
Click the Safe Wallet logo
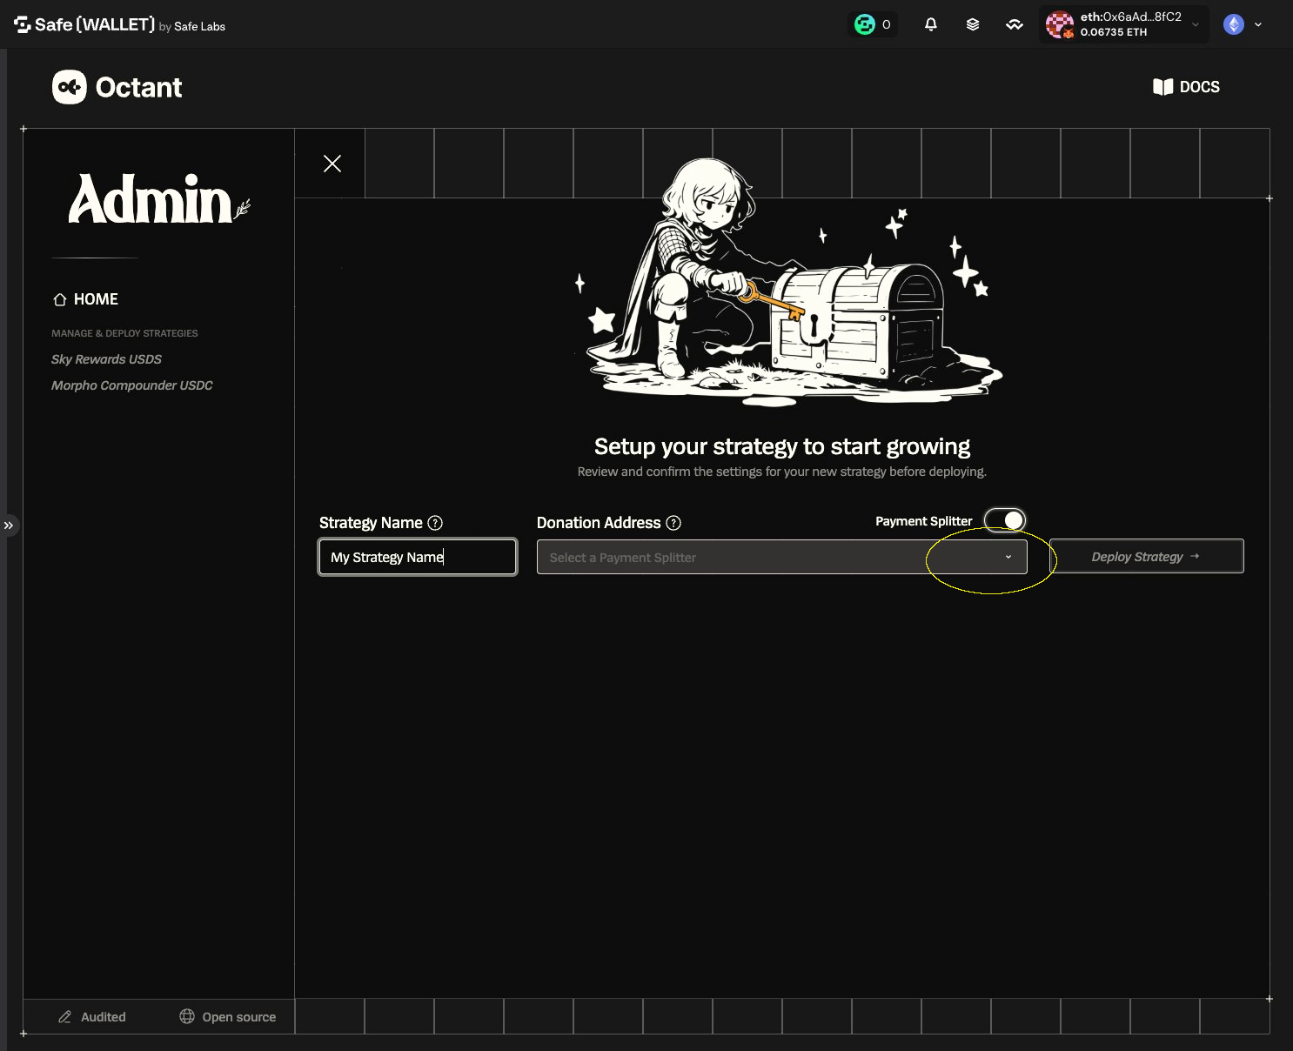(119, 25)
